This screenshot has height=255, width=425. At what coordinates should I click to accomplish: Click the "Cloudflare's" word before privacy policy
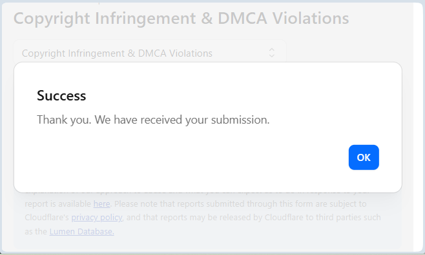[47, 218]
